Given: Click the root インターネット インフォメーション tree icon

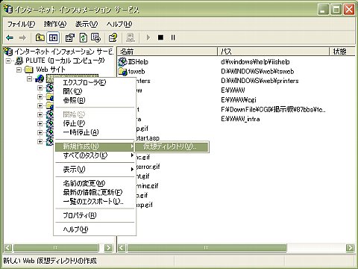Looking at the screenshot, I should [8, 52].
